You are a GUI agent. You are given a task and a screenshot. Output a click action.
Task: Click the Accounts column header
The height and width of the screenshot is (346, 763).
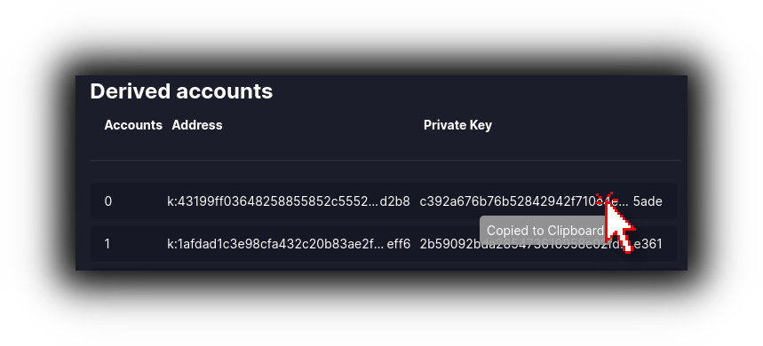click(x=133, y=125)
